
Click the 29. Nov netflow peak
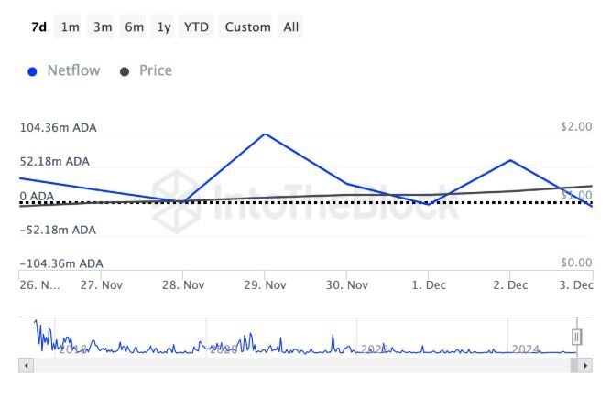pyautogui.click(x=265, y=134)
